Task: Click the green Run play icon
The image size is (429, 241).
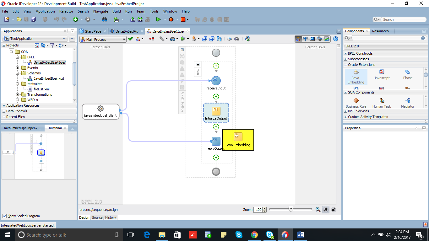Action: point(158,19)
